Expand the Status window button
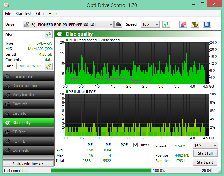The image size is (224, 176). tap(28, 164)
